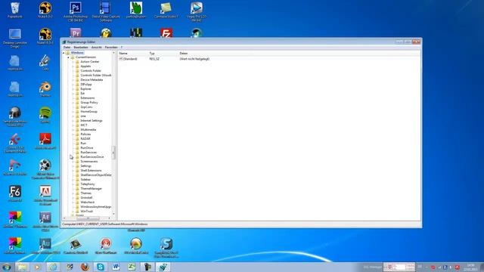Select the ThemeManager key
The width and height of the screenshot is (484, 272).
91,188
